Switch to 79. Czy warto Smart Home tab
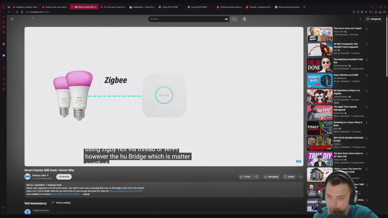The height and width of the screenshot is (218, 388). [113, 7]
